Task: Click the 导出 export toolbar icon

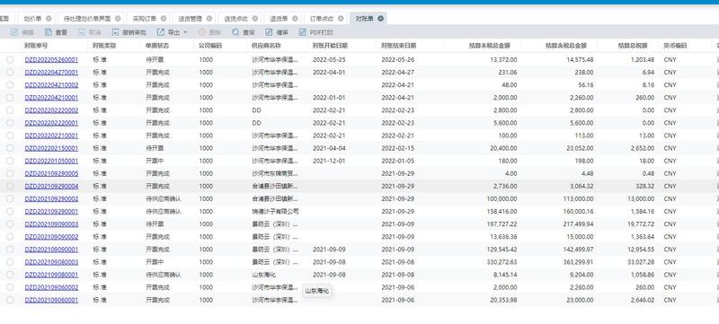Action: (161, 32)
